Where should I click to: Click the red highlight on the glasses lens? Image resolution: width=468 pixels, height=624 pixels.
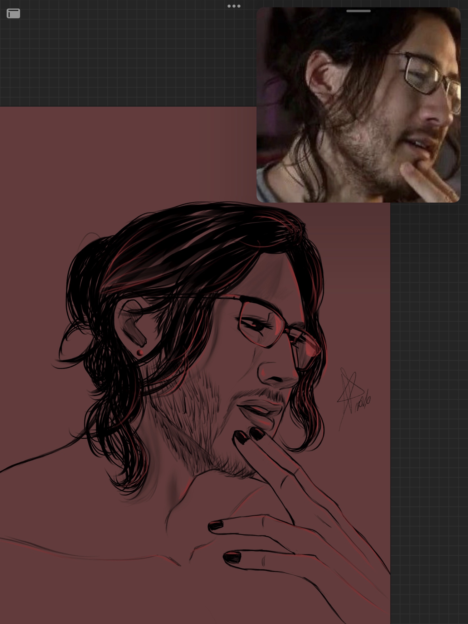[310, 348]
